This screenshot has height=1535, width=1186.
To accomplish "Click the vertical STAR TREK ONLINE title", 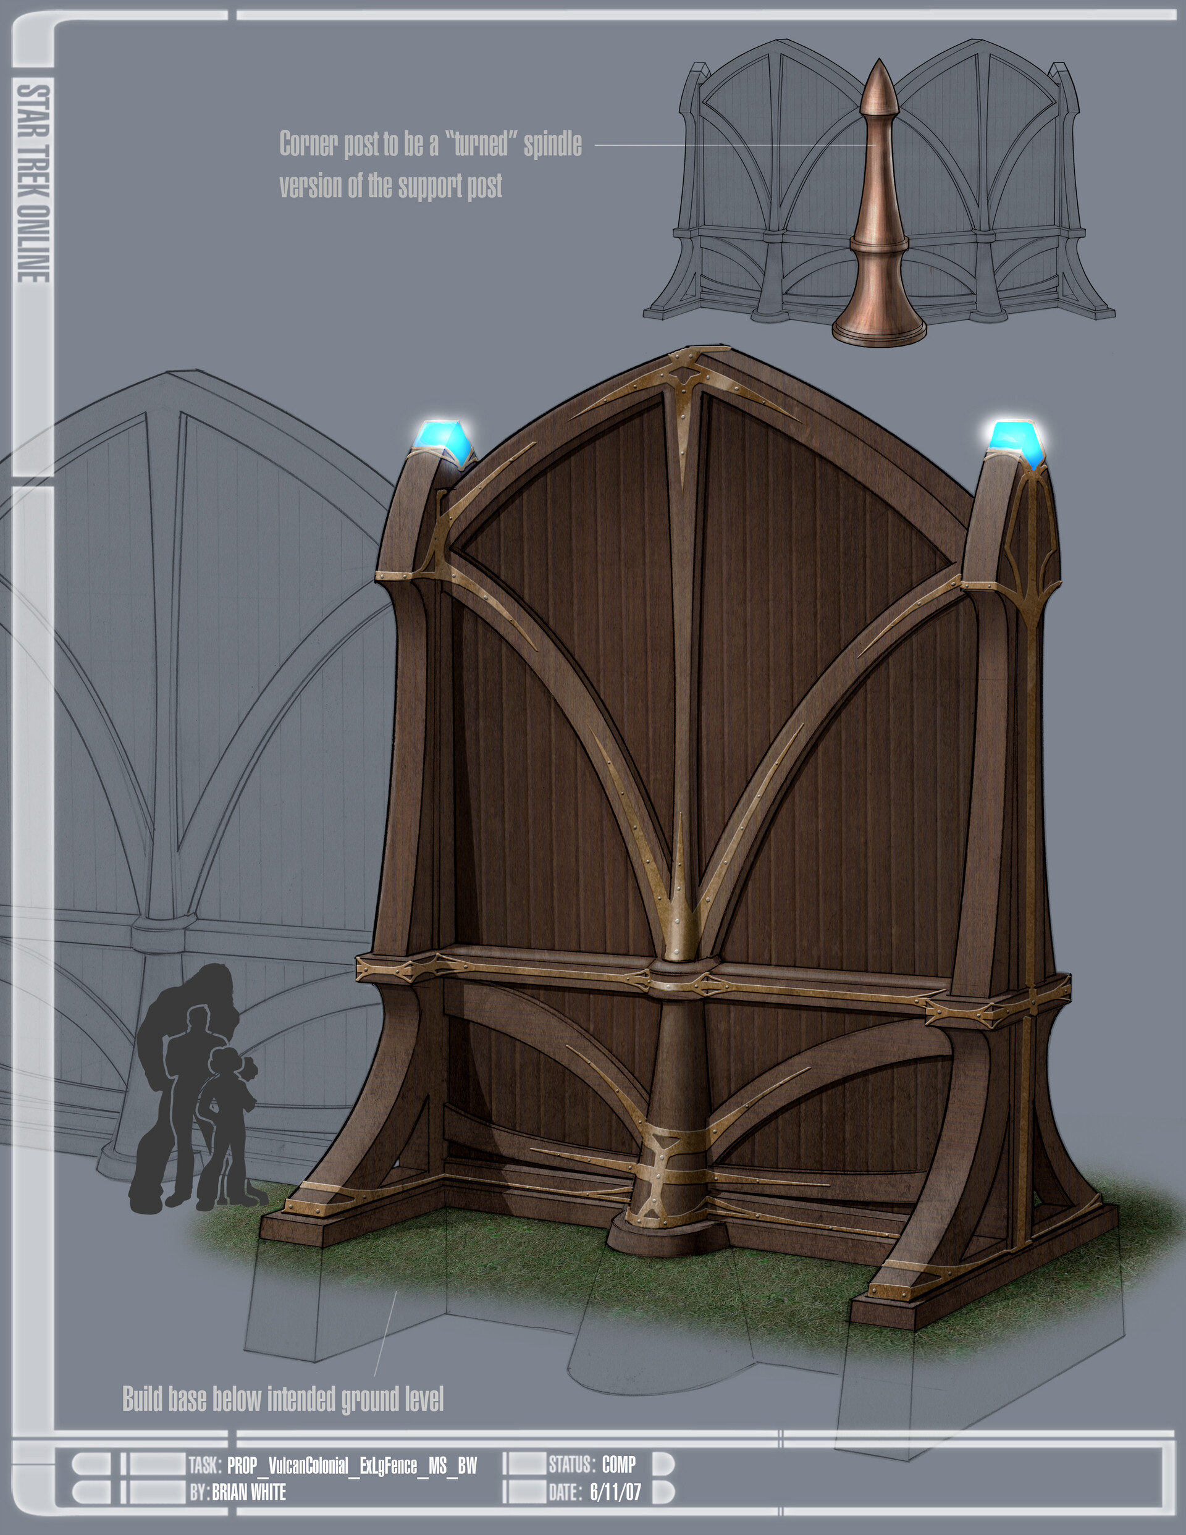I will pyautogui.click(x=33, y=184).
